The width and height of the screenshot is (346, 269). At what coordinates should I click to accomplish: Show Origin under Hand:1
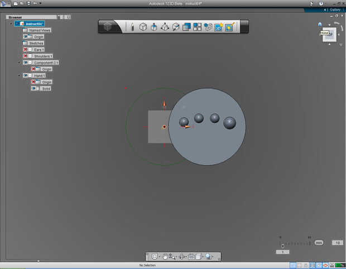point(33,82)
